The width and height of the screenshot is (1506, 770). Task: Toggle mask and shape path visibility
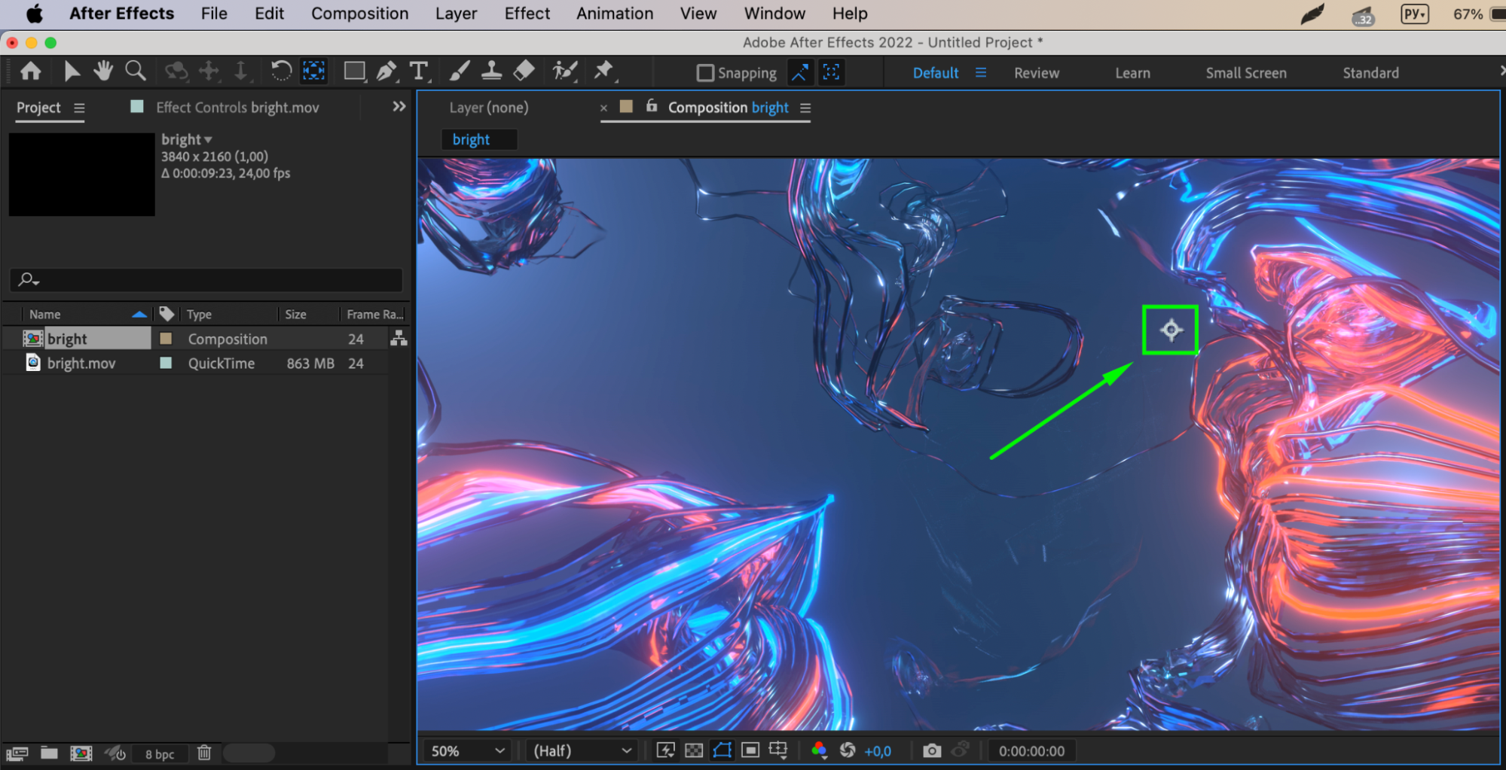pyautogui.click(x=722, y=750)
